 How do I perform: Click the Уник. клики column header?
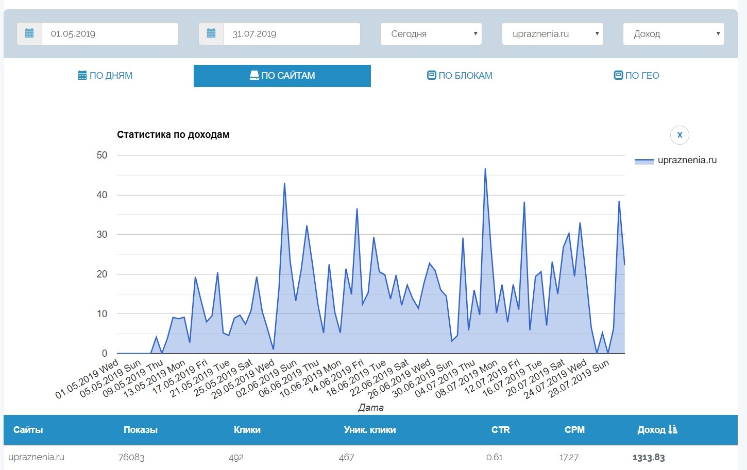click(x=369, y=430)
